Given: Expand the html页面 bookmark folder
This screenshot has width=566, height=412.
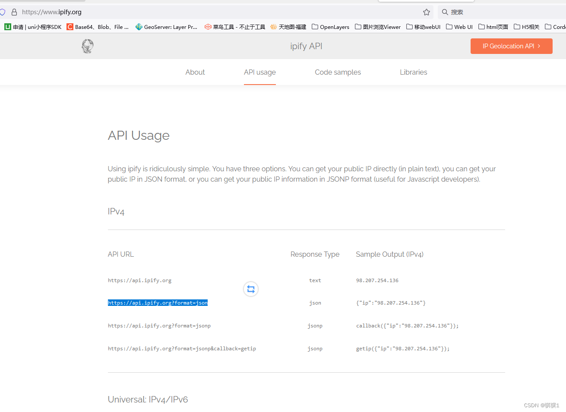Looking at the screenshot, I should [493, 27].
